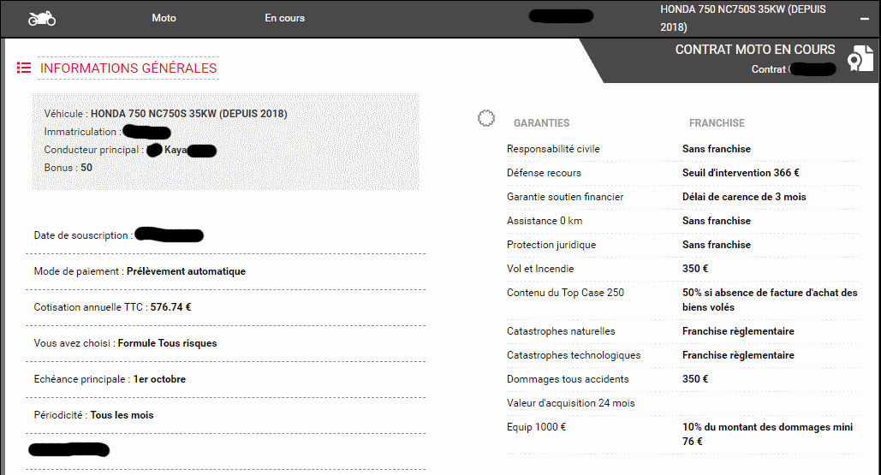This screenshot has width=881, height=475.
Task: Click the Garanties column header
Action: click(x=541, y=123)
